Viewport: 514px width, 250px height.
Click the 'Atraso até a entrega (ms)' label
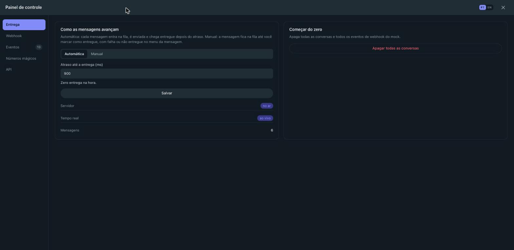click(82, 65)
